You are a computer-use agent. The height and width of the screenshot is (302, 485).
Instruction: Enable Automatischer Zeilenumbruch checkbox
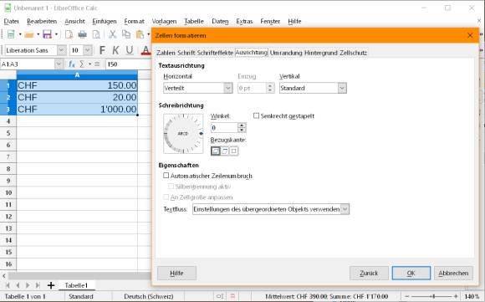(x=166, y=176)
